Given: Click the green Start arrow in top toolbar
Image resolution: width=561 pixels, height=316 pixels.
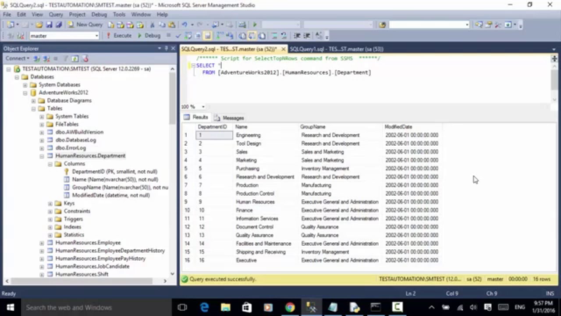Looking at the screenshot, I should (255, 25).
